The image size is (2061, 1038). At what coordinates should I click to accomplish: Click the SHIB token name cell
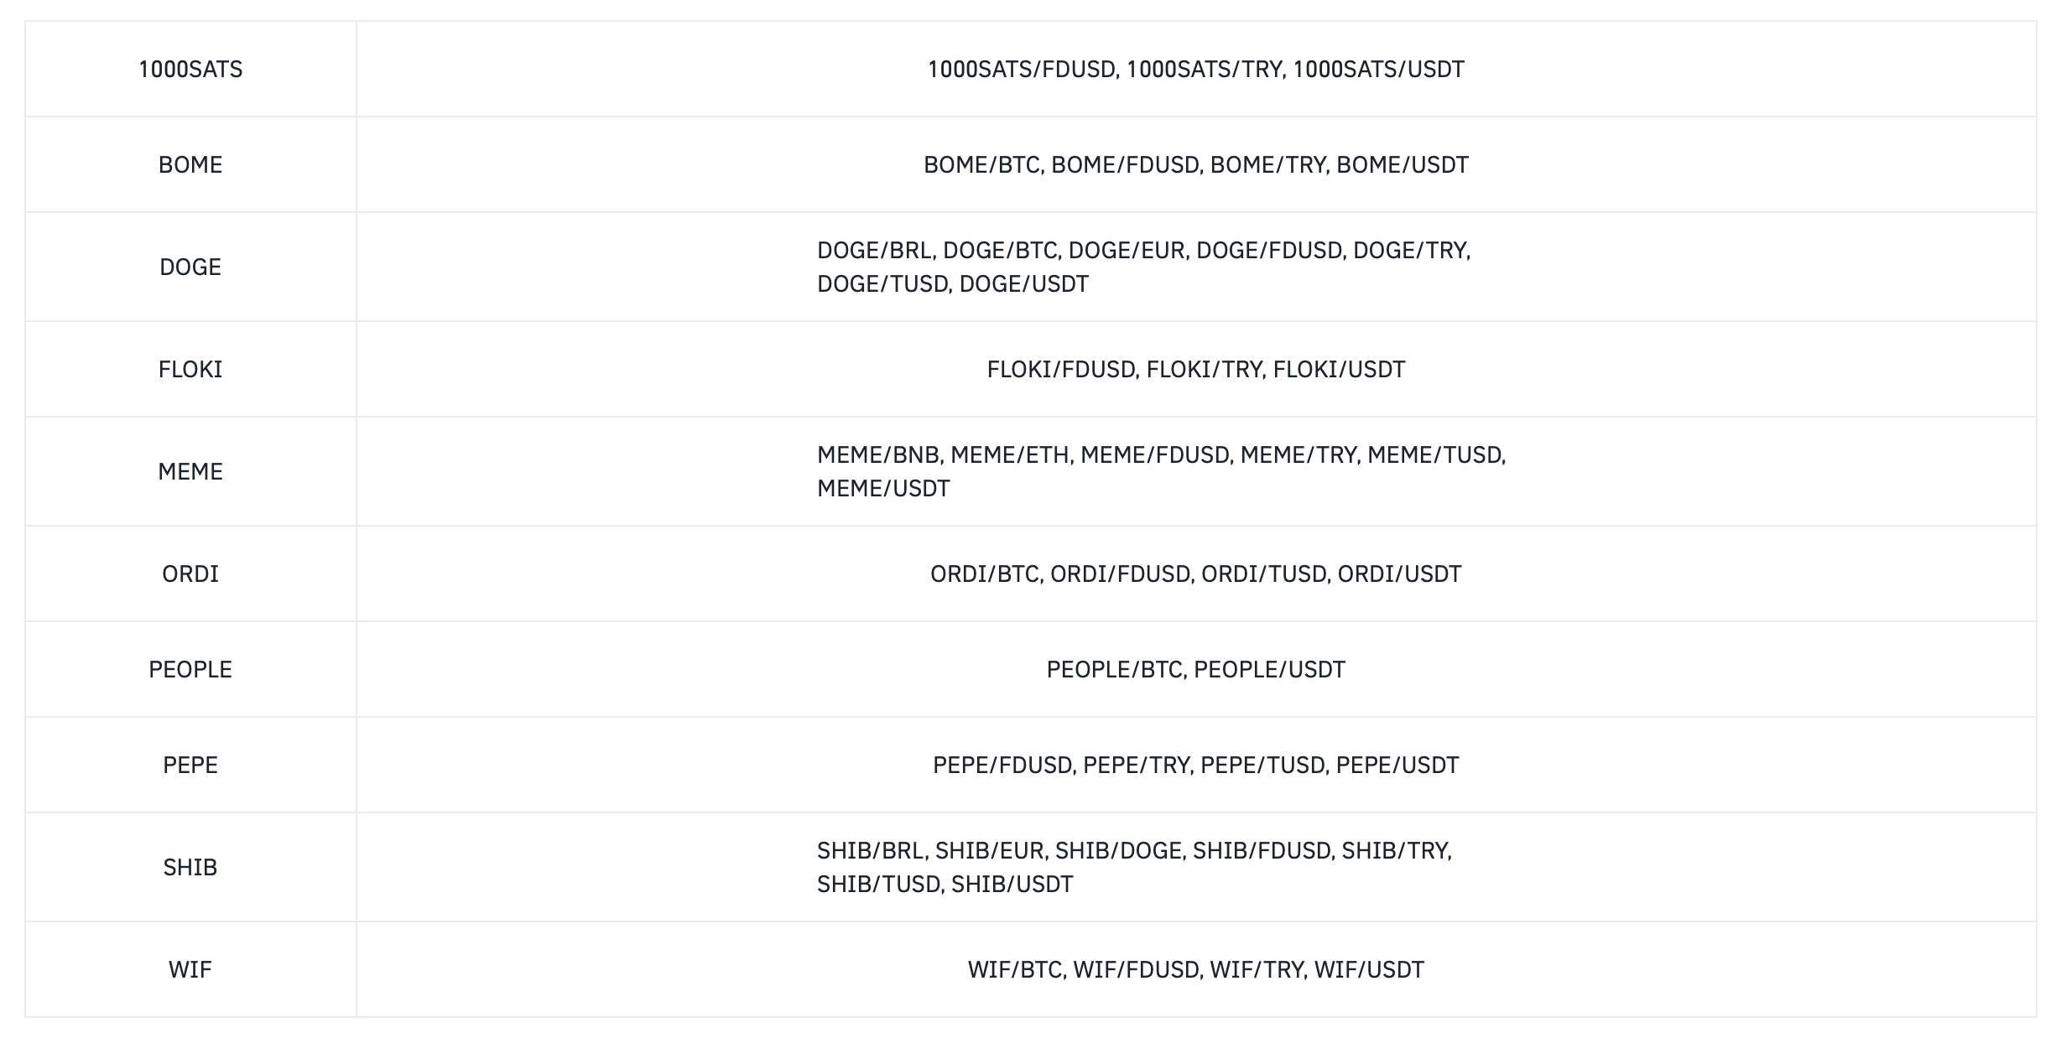tap(190, 867)
